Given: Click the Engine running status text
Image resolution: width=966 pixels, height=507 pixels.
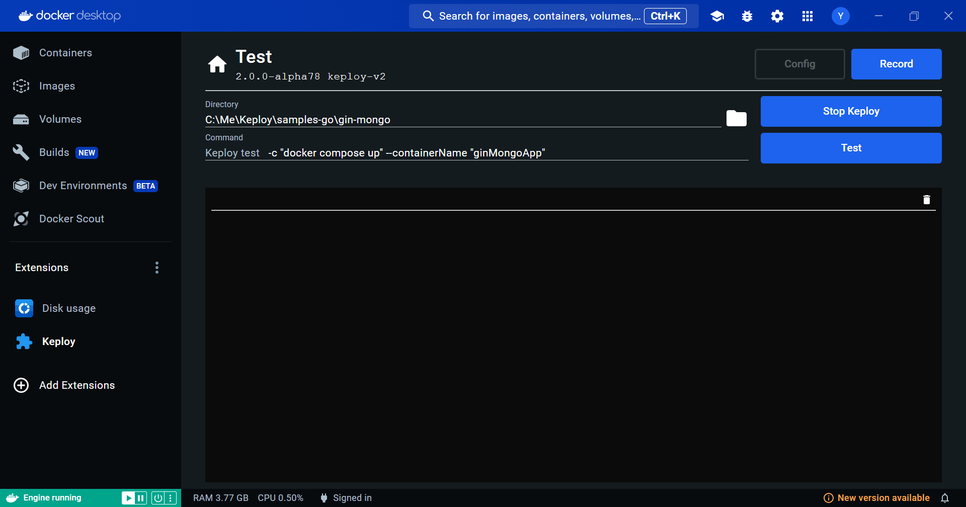Looking at the screenshot, I should (52, 498).
